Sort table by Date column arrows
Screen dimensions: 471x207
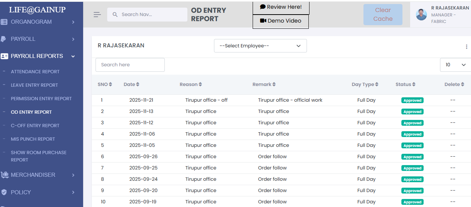click(137, 85)
